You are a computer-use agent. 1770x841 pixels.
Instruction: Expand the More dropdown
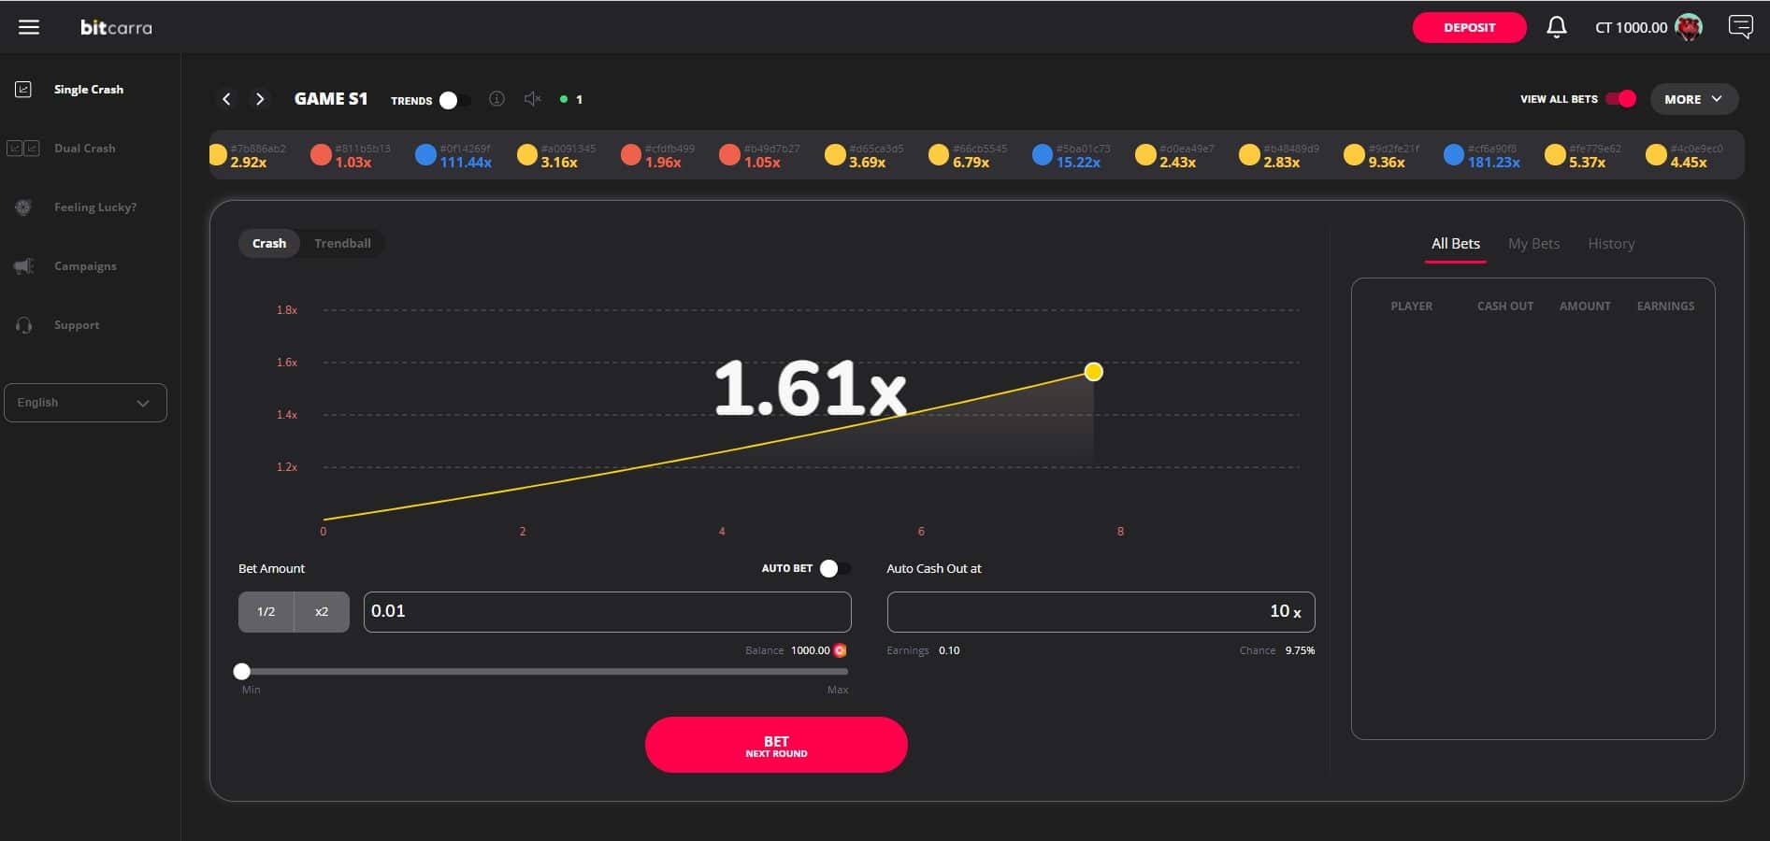point(1692,99)
